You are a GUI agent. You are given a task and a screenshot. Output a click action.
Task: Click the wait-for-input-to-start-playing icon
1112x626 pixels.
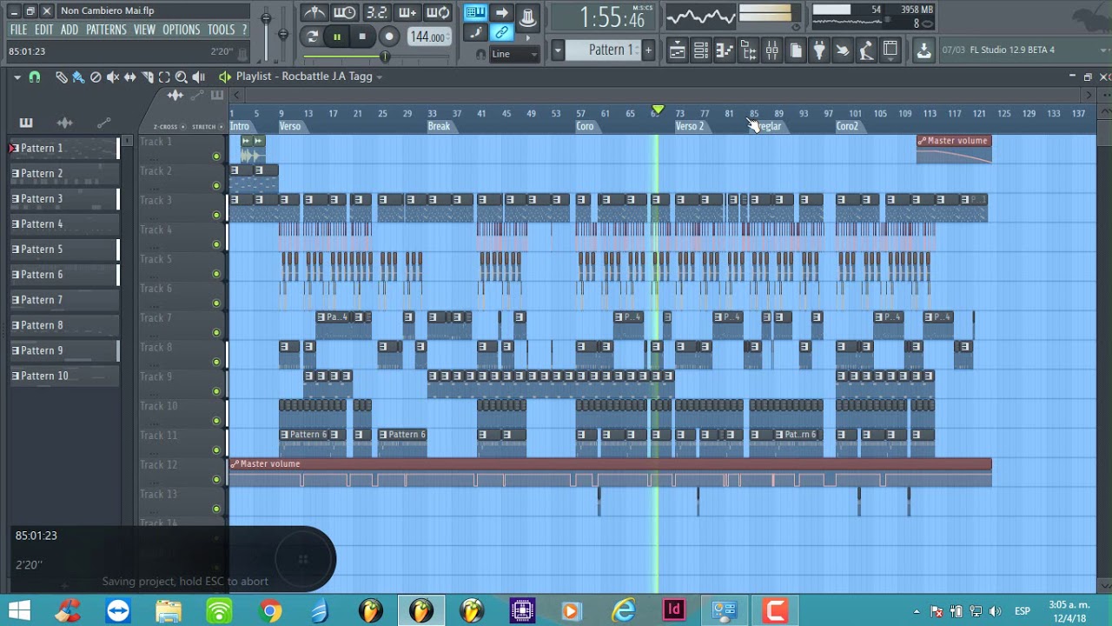[345, 13]
